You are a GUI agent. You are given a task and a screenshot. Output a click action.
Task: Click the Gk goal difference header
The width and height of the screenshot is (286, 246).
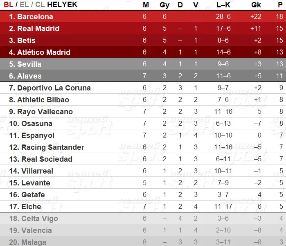tap(256, 5)
